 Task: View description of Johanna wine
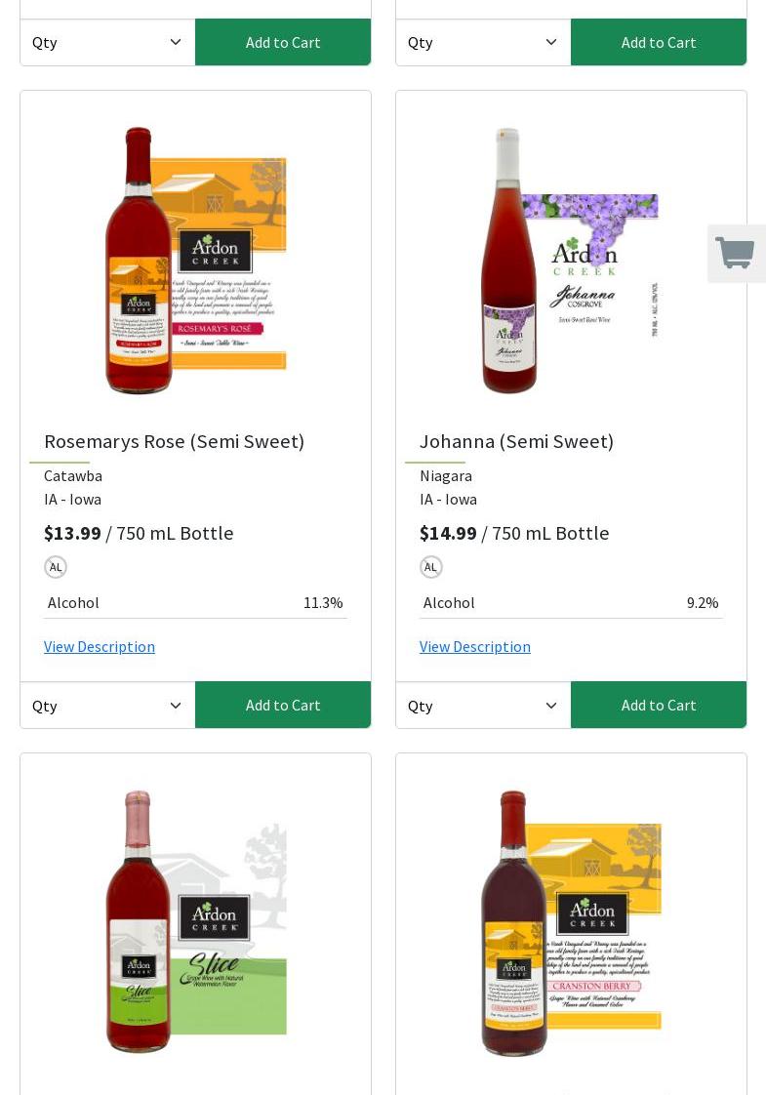[475, 646]
